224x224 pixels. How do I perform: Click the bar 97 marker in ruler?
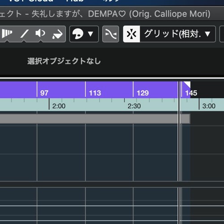[x=44, y=93]
